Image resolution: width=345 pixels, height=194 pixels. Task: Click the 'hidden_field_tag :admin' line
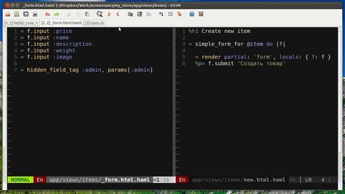tap(86, 70)
